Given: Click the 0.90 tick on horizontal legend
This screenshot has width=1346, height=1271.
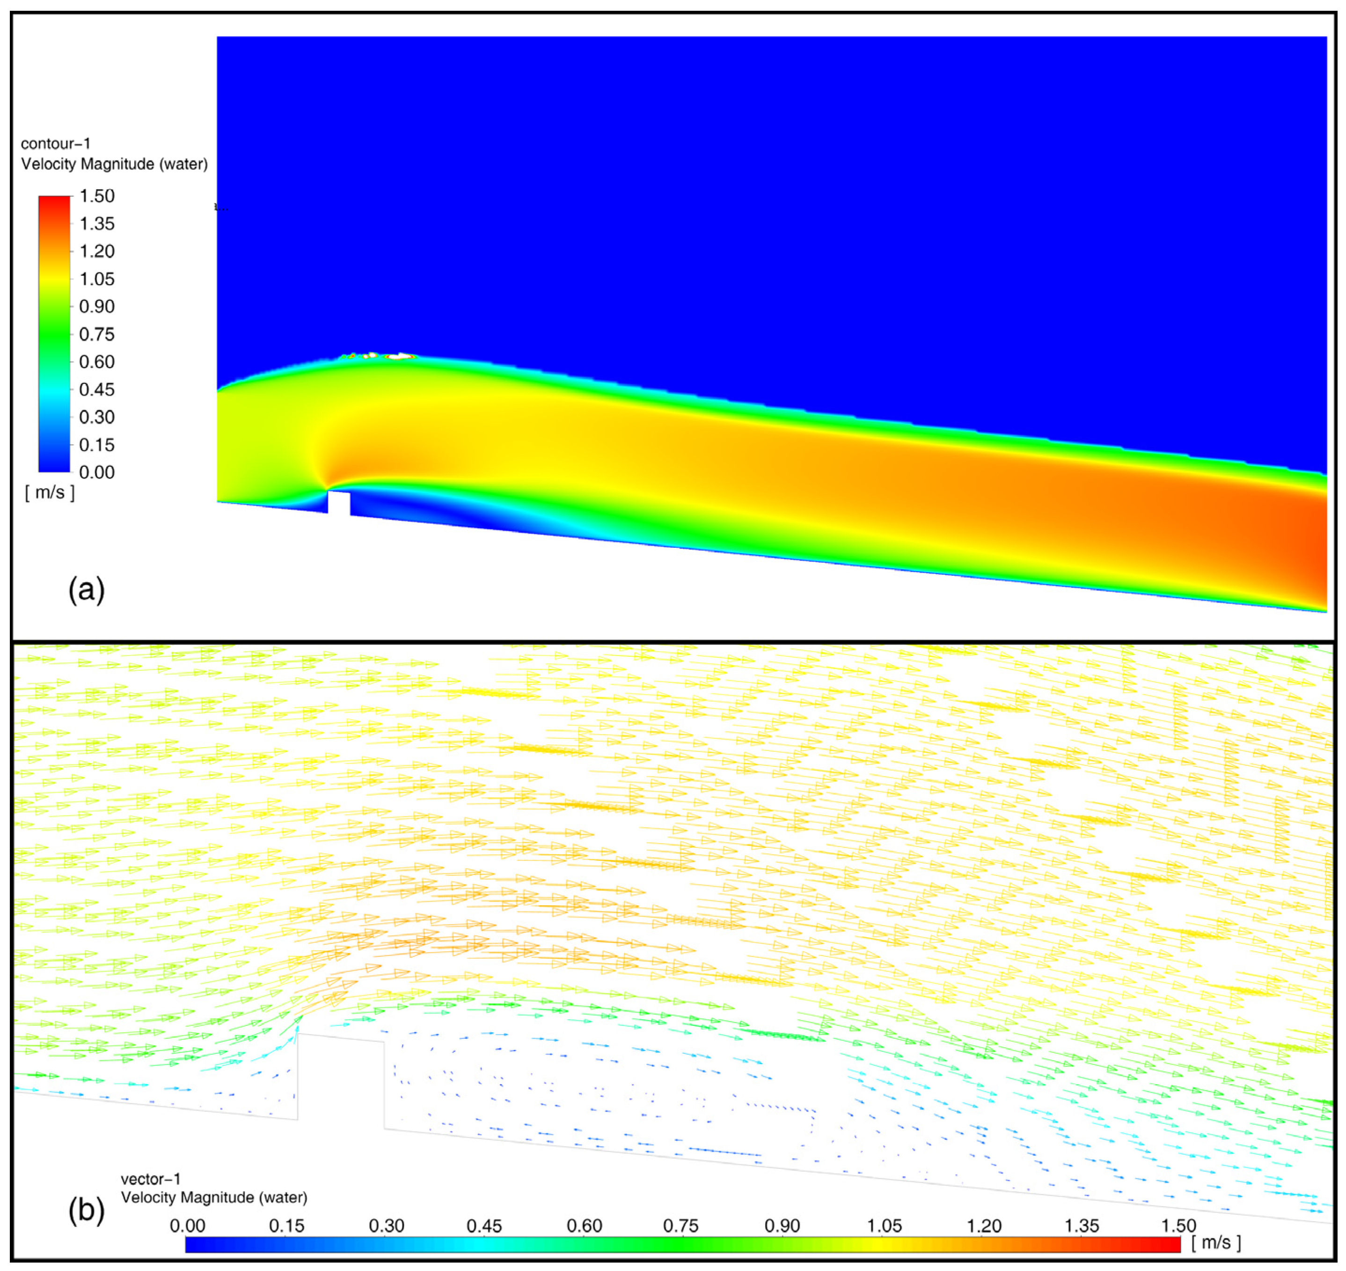Looking at the screenshot, I should pos(782,1226).
